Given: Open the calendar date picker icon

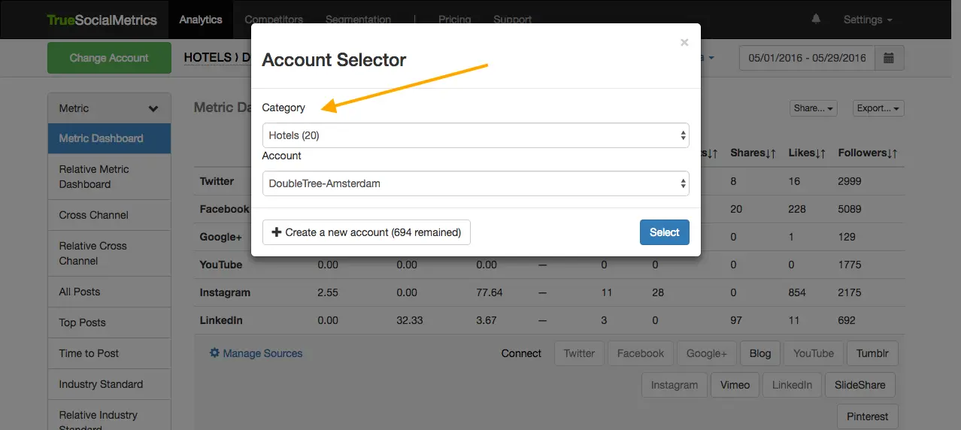Looking at the screenshot, I should click(889, 58).
